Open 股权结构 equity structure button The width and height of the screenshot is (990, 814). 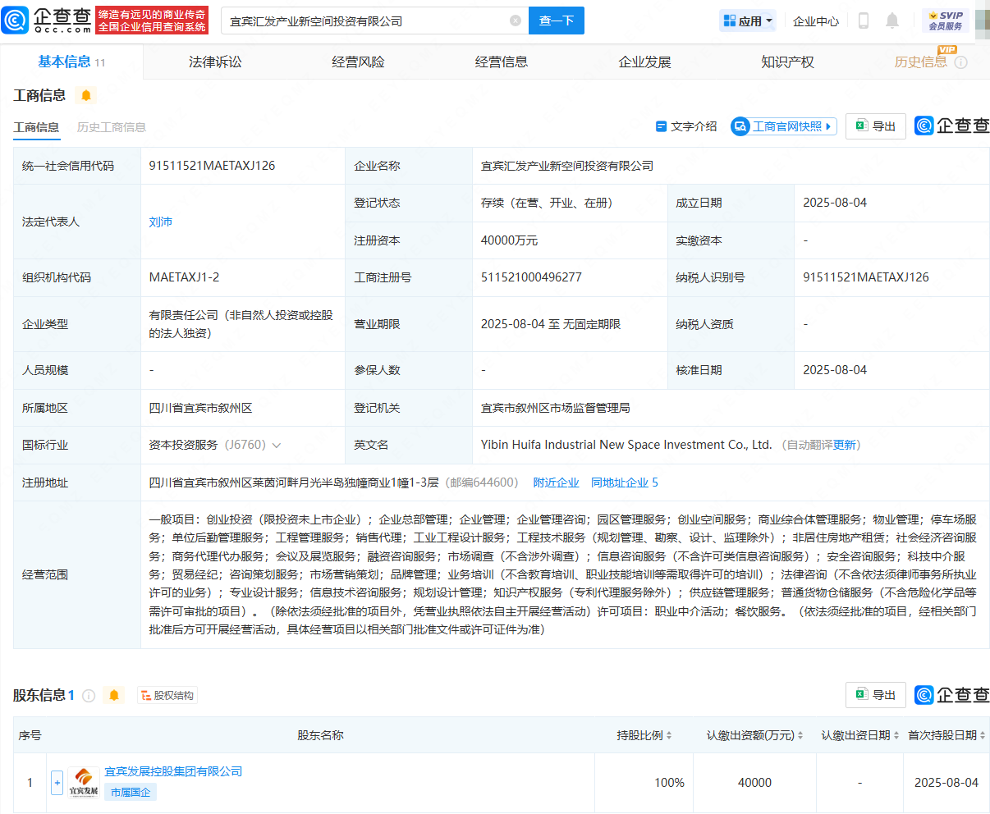pyautogui.click(x=167, y=696)
